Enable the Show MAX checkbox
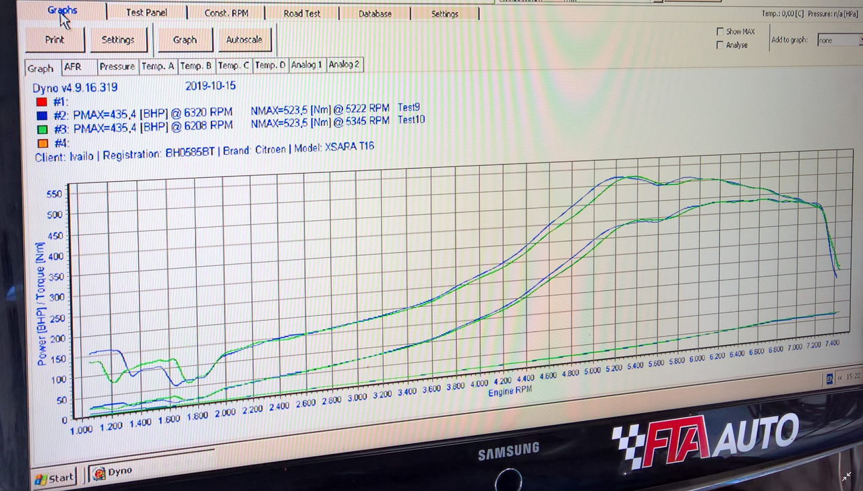 pos(720,32)
